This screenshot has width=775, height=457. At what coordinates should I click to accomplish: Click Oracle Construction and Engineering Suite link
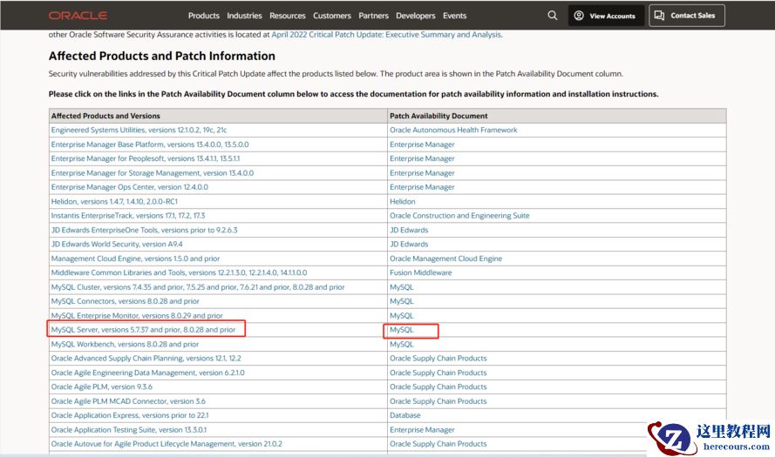(x=459, y=216)
